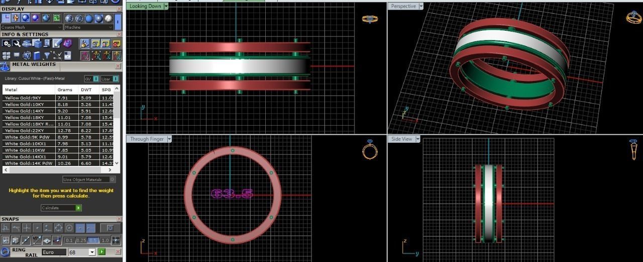Click the Euro ring sizing field
This screenshot has height=262, width=643.
54,252
